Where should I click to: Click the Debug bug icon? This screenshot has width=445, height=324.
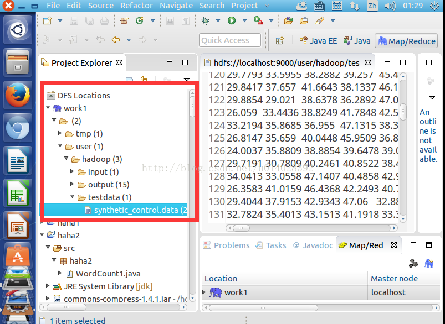[205, 20]
